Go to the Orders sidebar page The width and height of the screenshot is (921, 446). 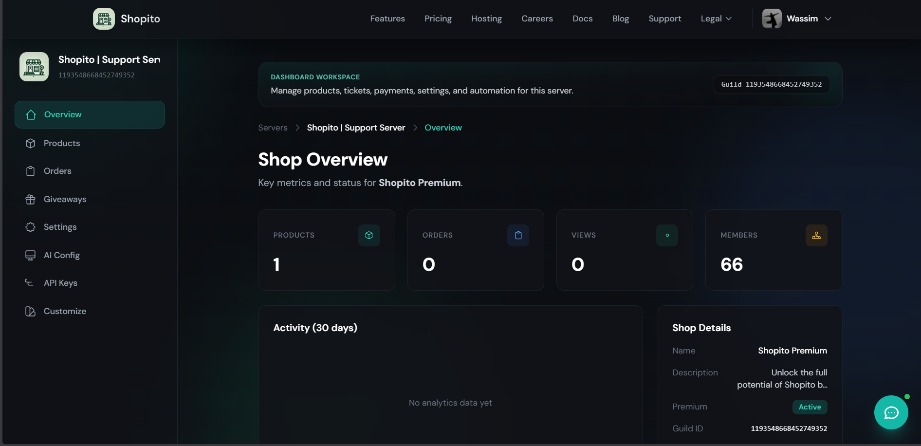[57, 171]
